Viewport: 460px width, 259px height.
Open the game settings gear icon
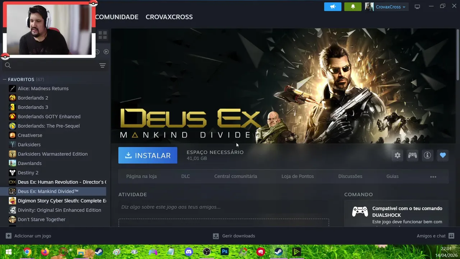397,155
